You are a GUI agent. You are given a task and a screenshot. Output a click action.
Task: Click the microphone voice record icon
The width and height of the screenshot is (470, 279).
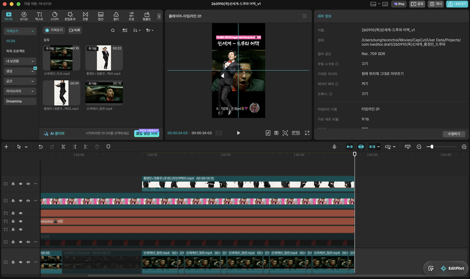click(x=334, y=147)
